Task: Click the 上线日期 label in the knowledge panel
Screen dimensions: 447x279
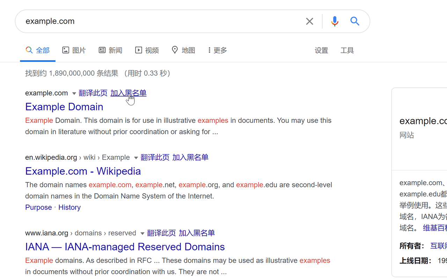Action: click(416, 261)
